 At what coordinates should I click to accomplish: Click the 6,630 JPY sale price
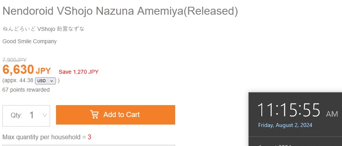(x=26, y=70)
